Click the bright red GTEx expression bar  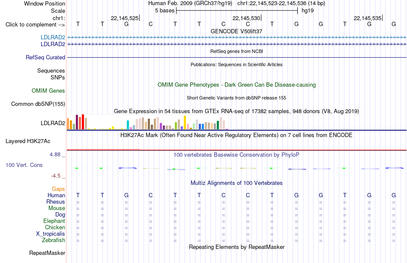click(83, 122)
